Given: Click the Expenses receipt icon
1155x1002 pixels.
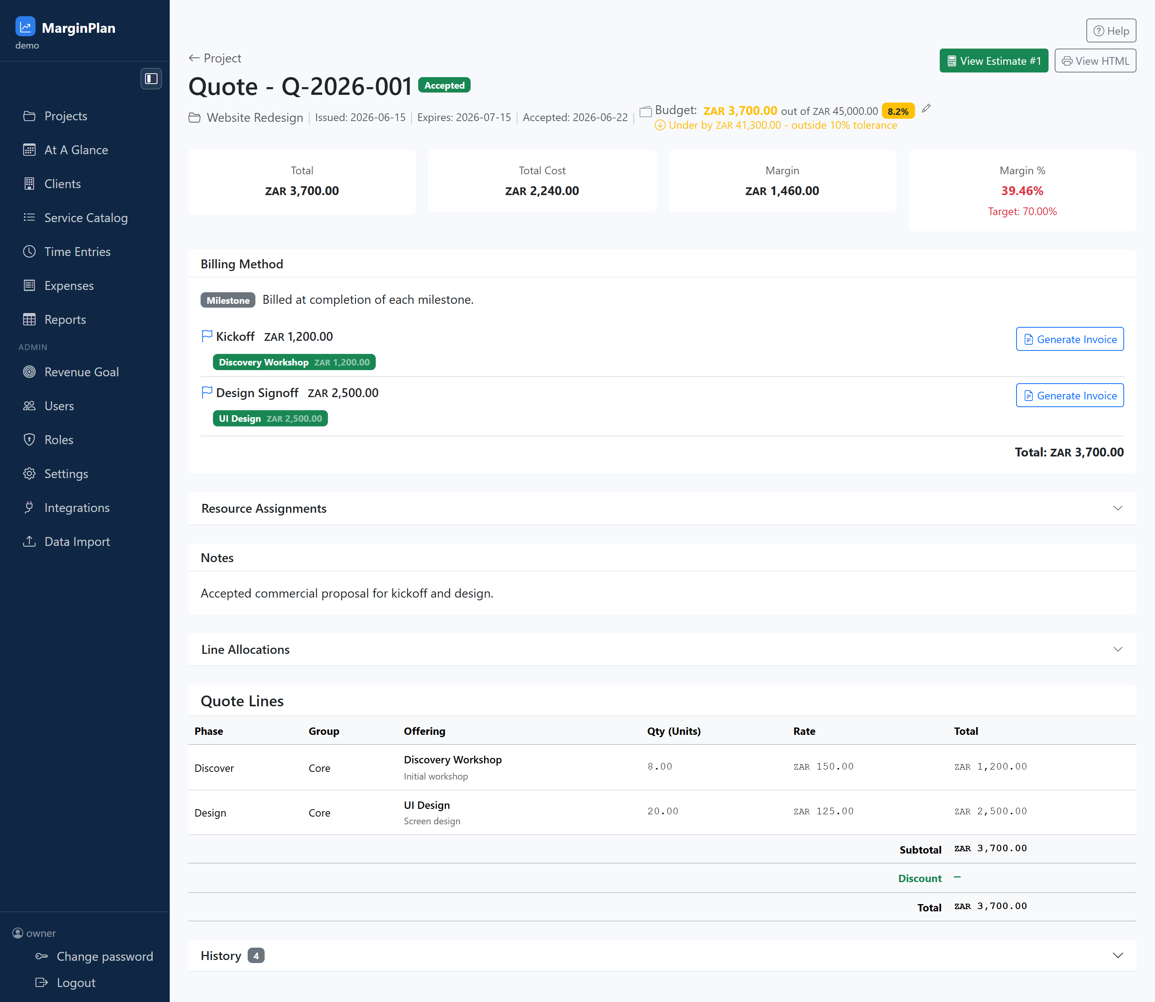Looking at the screenshot, I should pyautogui.click(x=29, y=286).
